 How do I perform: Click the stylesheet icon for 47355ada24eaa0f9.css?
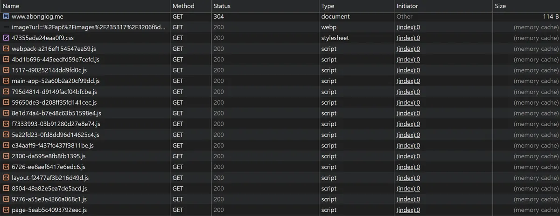(6, 38)
